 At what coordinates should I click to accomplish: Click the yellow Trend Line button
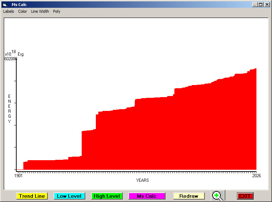[x=32, y=196]
